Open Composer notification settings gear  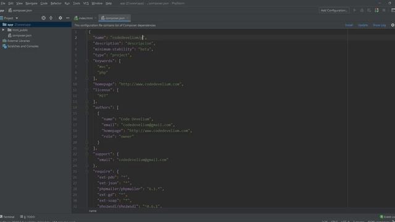click(393, 25)
